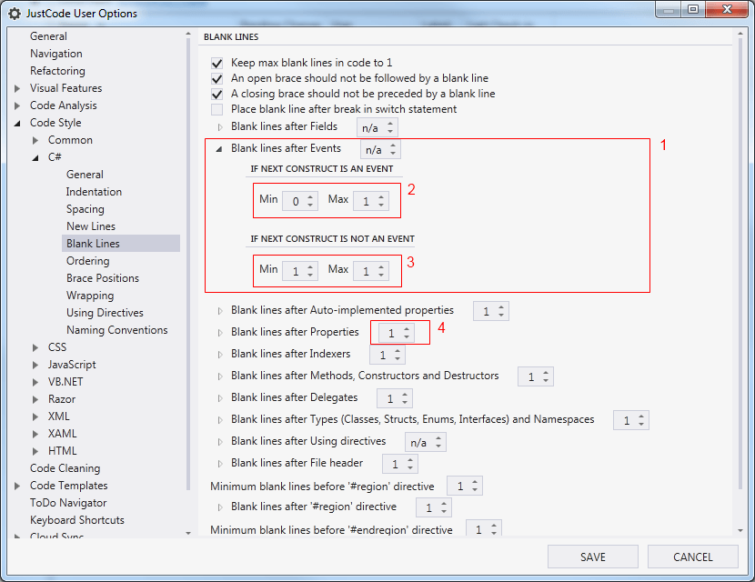Expand the Razor tree node arrow
Viewport: 755px width, 582px height.
(x=35, y=399)
